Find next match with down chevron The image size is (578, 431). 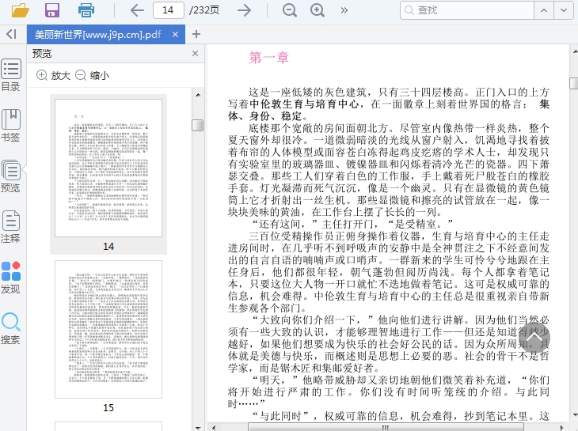[564, 10]
